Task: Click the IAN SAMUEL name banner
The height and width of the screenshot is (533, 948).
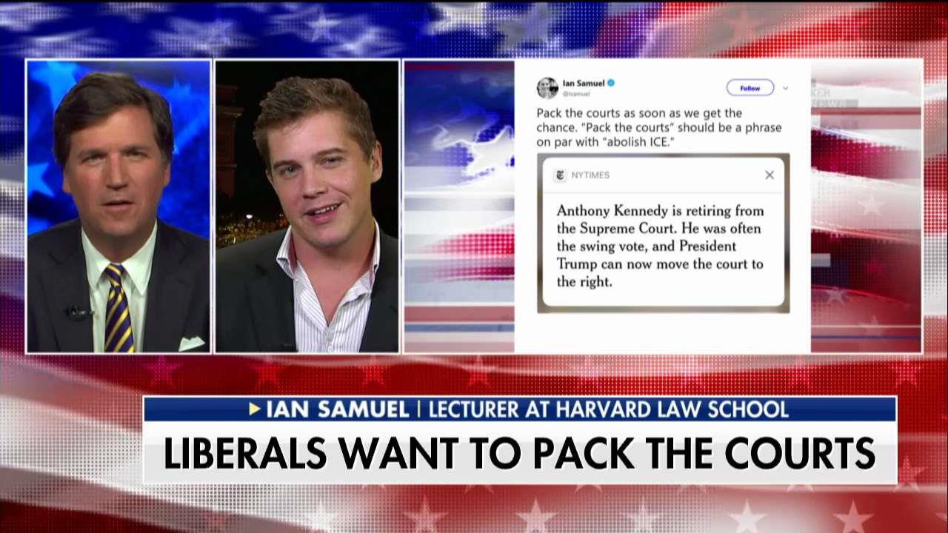Action: point(336,409)
